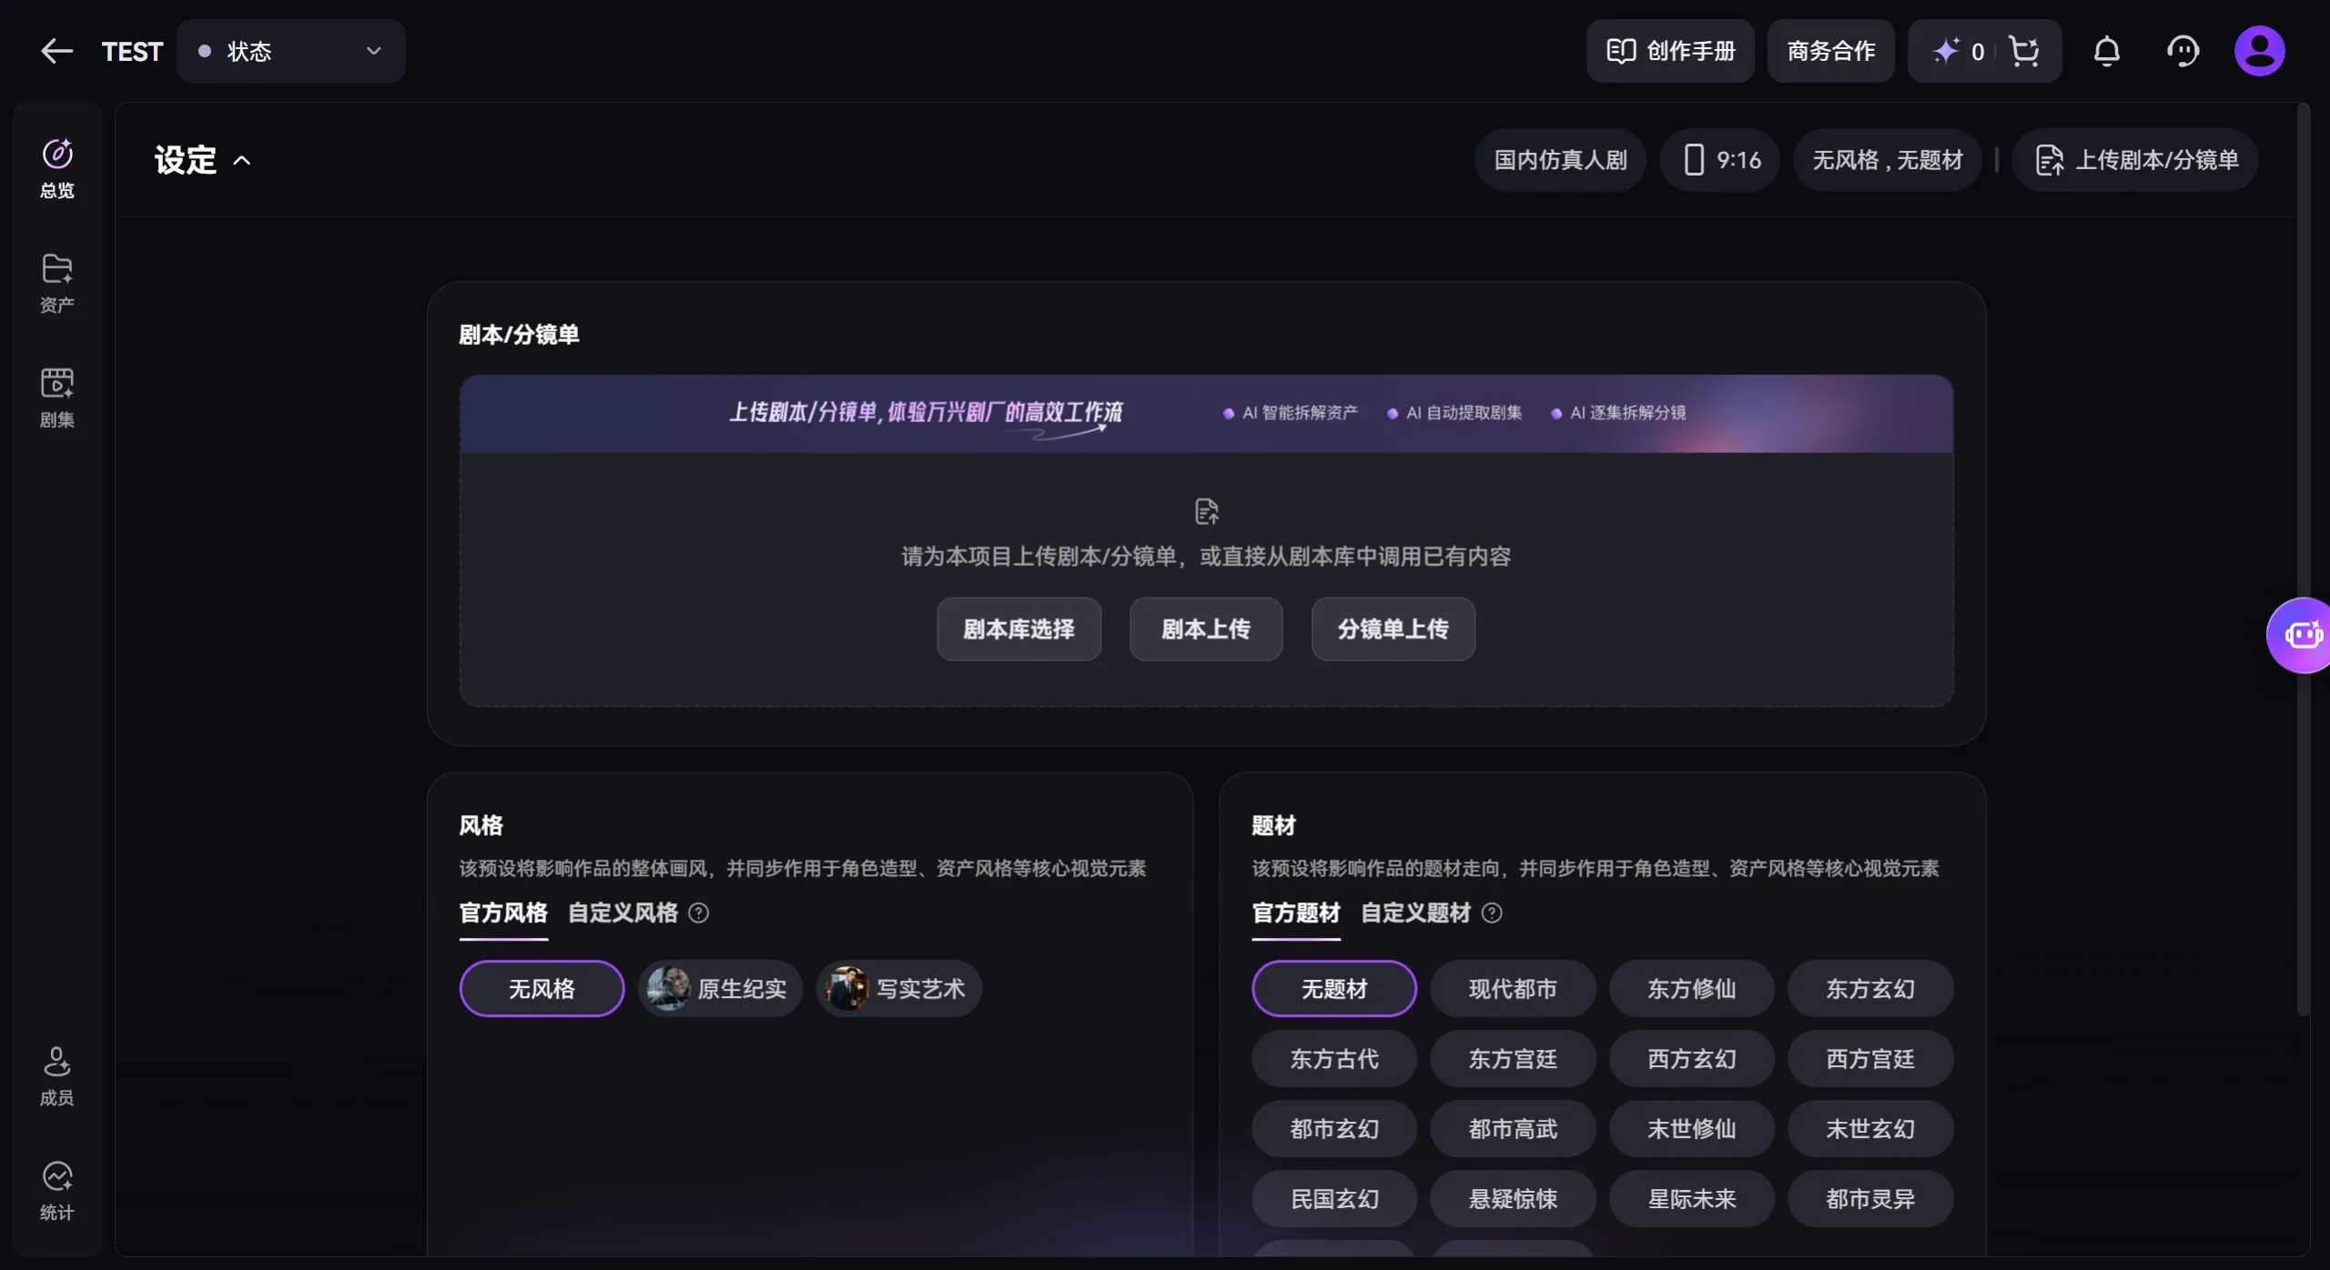The image size is (2330, 1270).
Task: Click the upload document icon in dropzone
Action: click(x=1207, y=511)
